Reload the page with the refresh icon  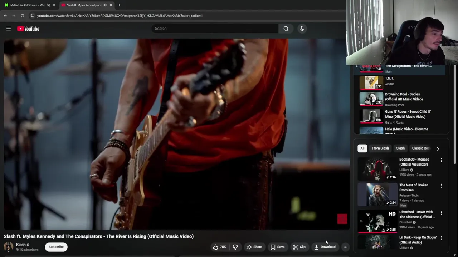point(22,16)
